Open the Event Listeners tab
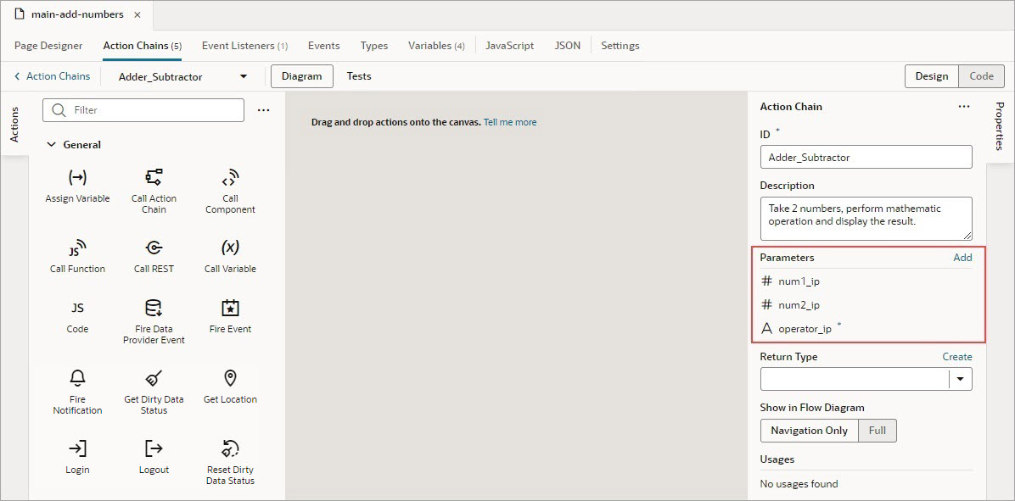This screenshot has height=501, width=1015. click(244, 46)
